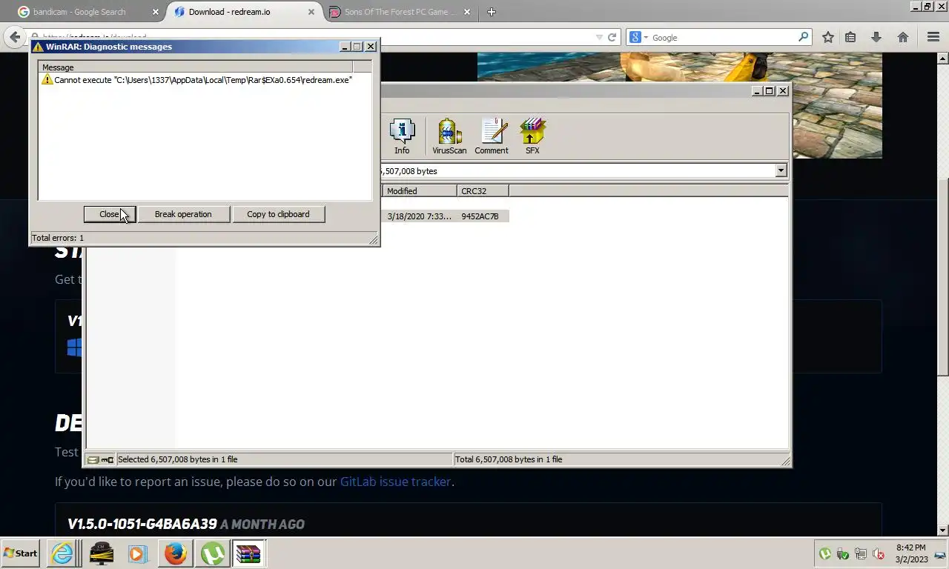Open the Firefox hamburger menu
The image size is (949, 569).
click(x=933, y=37)
